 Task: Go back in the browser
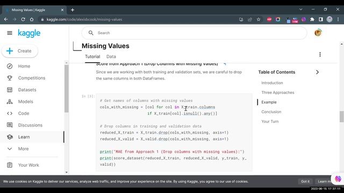[x=6, y=19]
